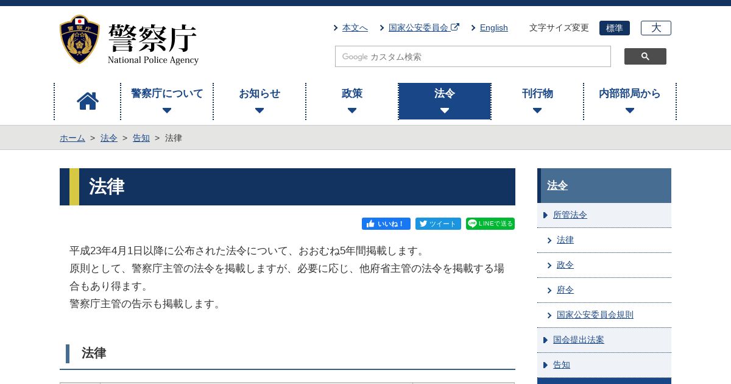Focus the Google custom search field

(x=473, y=57)
